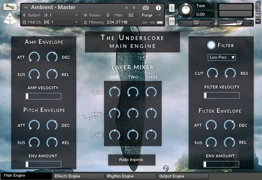Click Filter Envelope ATT knob
The image size is (262, 180).
pos(211,125)
